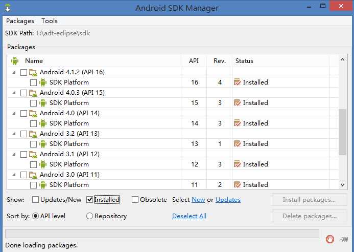Image resolution: width=354 pixels, height=252 pixels.
Task: Click the Installed status icon for API 12
Action: click(238, 164)
